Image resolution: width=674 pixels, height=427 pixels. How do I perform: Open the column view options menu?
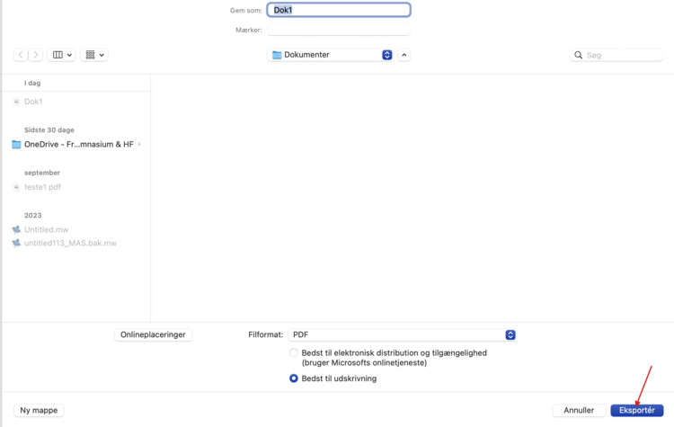click(62, 55)
